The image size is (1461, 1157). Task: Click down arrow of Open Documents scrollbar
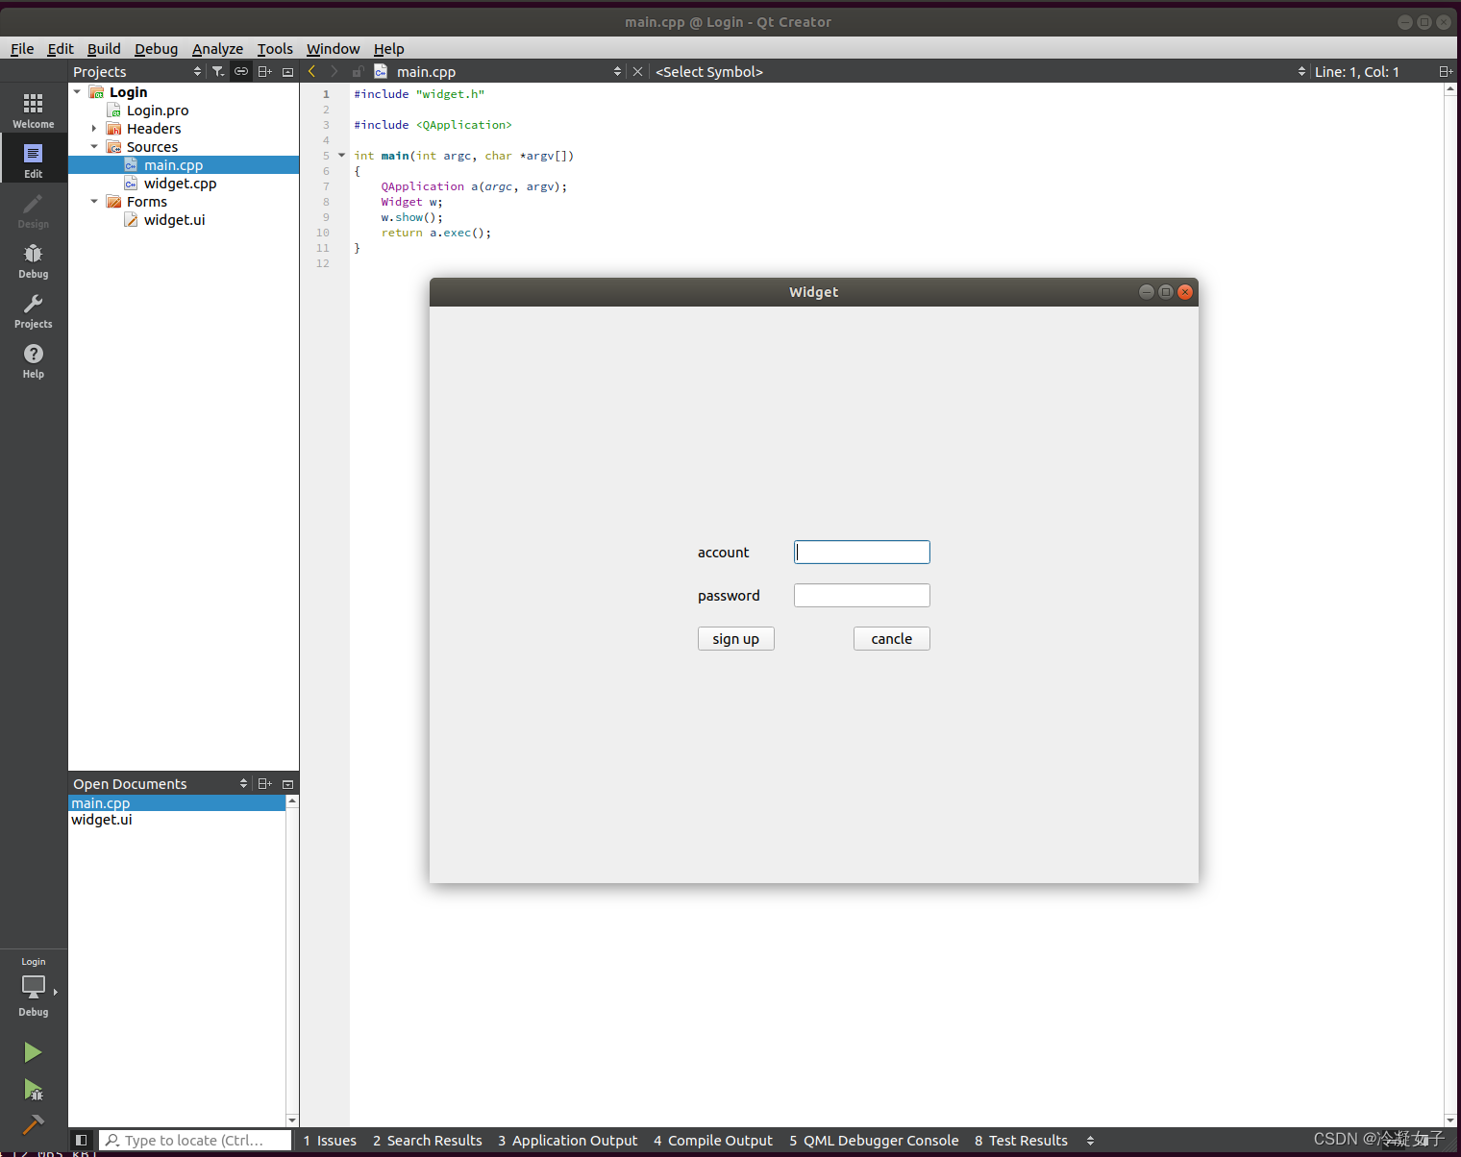click(x=292, y=1120)
